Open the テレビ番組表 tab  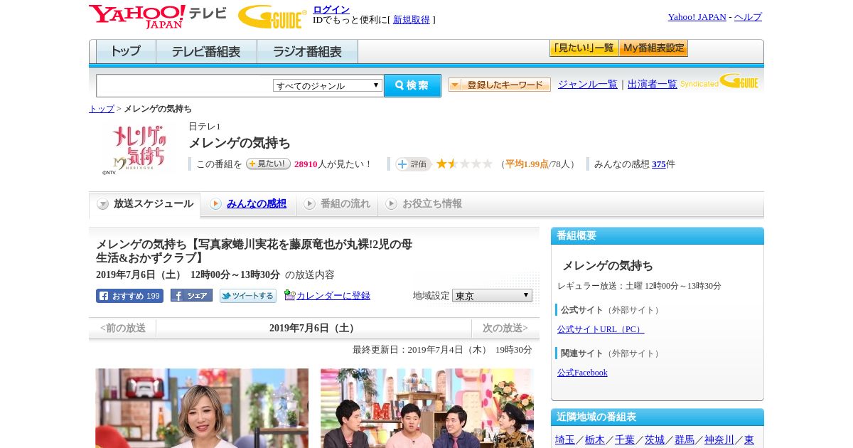coord(206,52)
